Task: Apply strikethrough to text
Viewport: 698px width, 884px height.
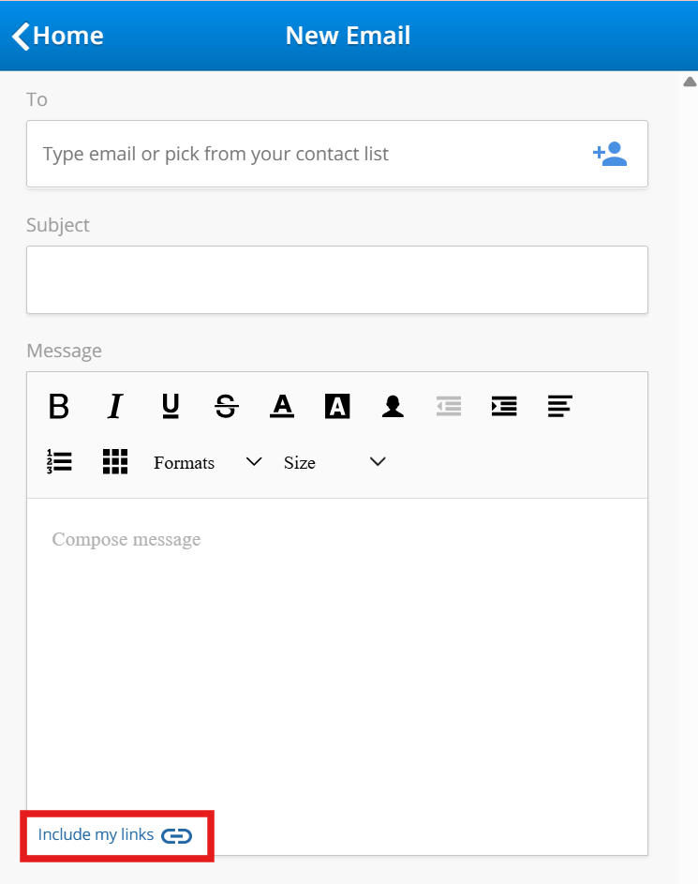Action: (226, 406)
